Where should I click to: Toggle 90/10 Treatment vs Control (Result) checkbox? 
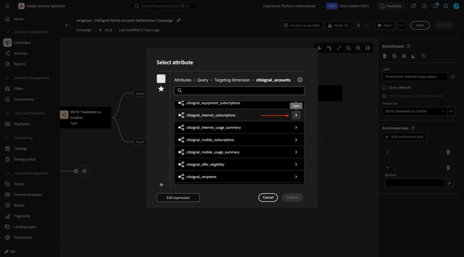[384, 96]
